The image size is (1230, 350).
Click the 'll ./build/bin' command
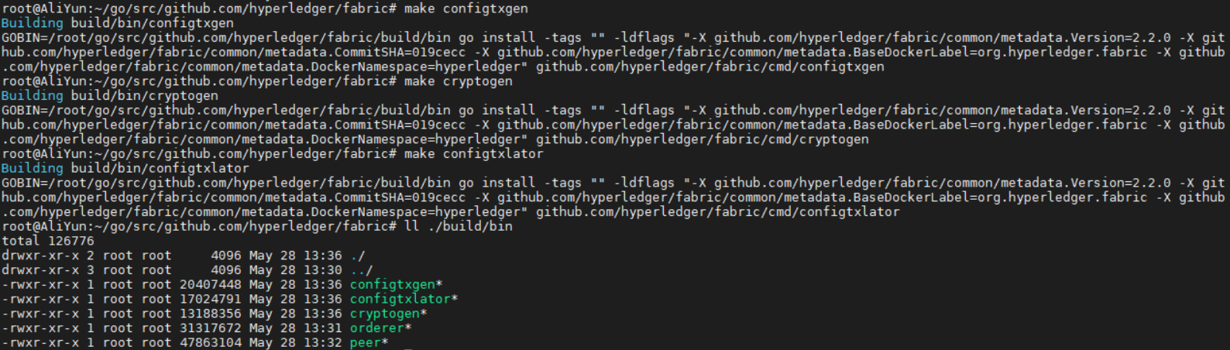tap(458, 226)
